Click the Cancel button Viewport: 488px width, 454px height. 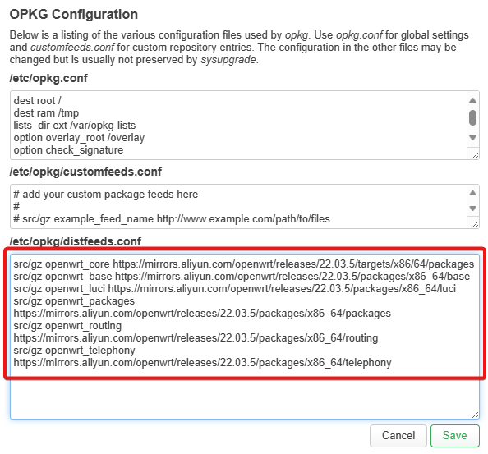click(x=398, y=435)
